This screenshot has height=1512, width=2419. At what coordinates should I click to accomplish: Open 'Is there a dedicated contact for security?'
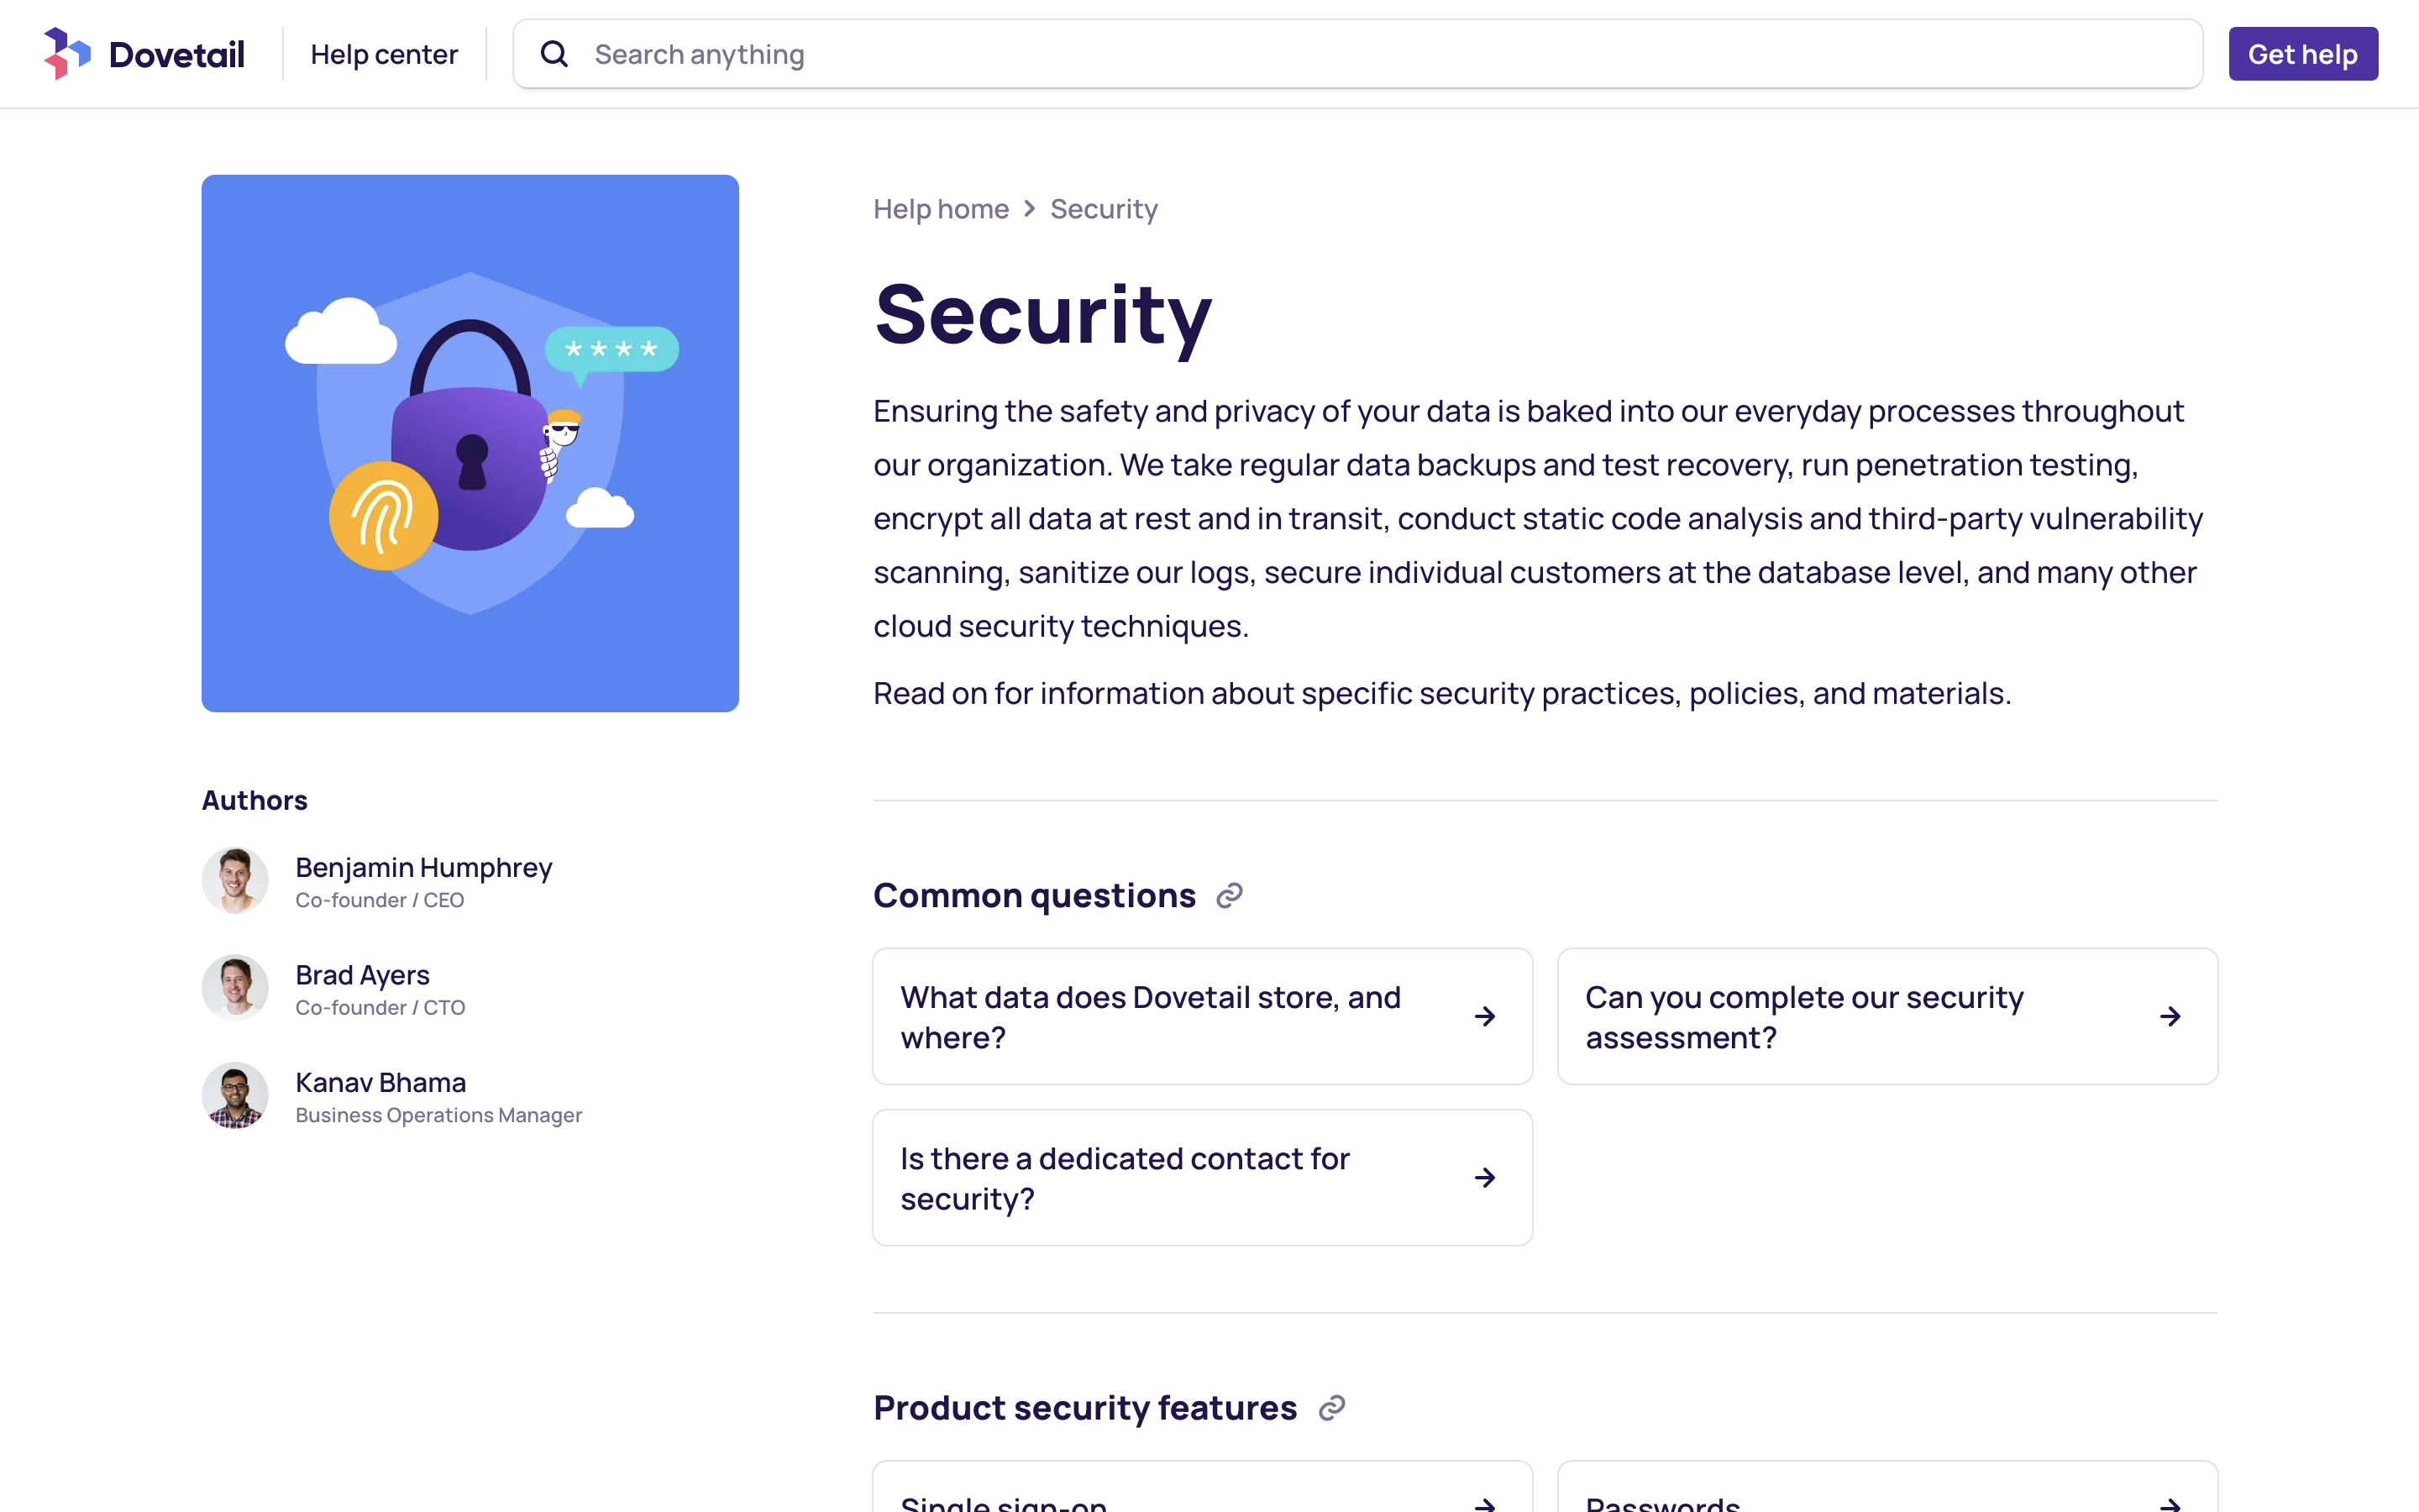pyautogui.click(x=1124, y=1177)
